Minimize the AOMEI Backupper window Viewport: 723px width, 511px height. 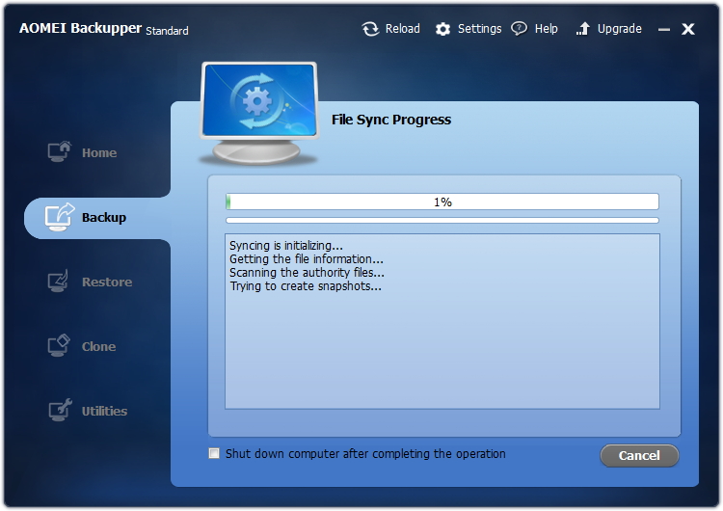click(664, 30)
